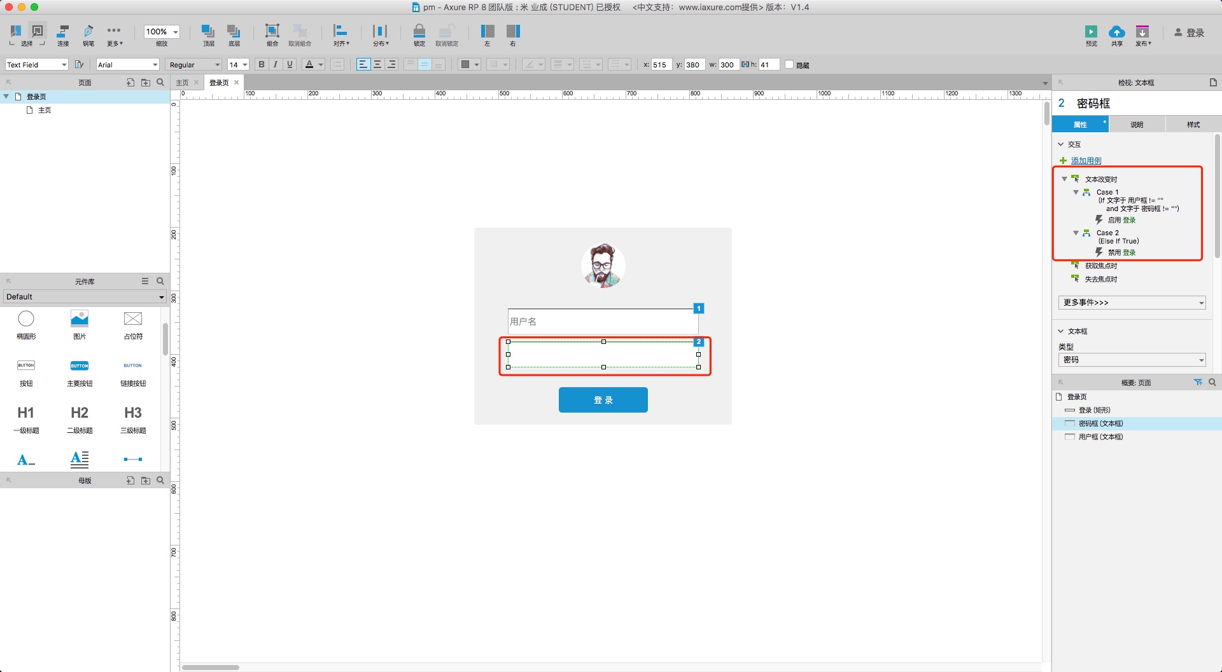
Task: Open the font size 14 dropdown
Action: (238, 64)
